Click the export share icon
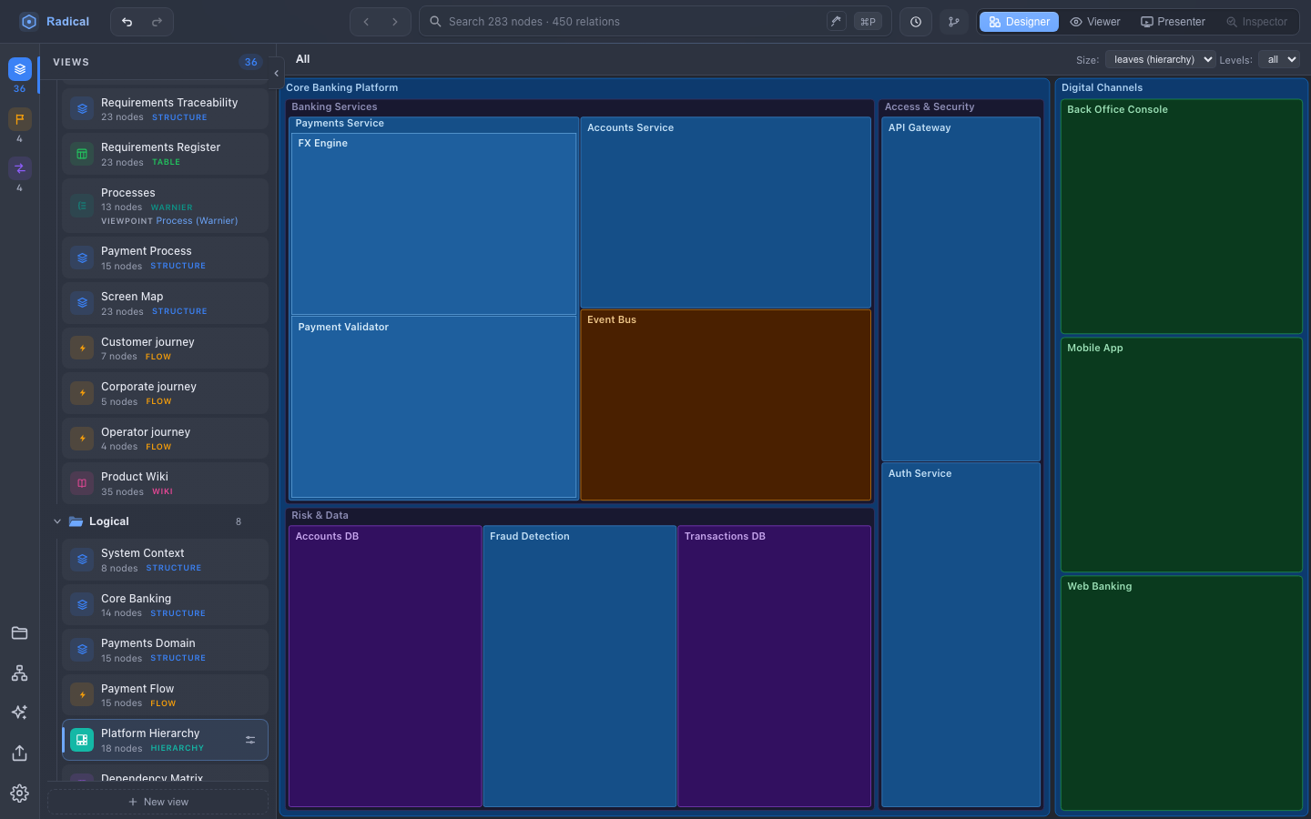The height and width of the screenshot is (819, 1311). 20,753
